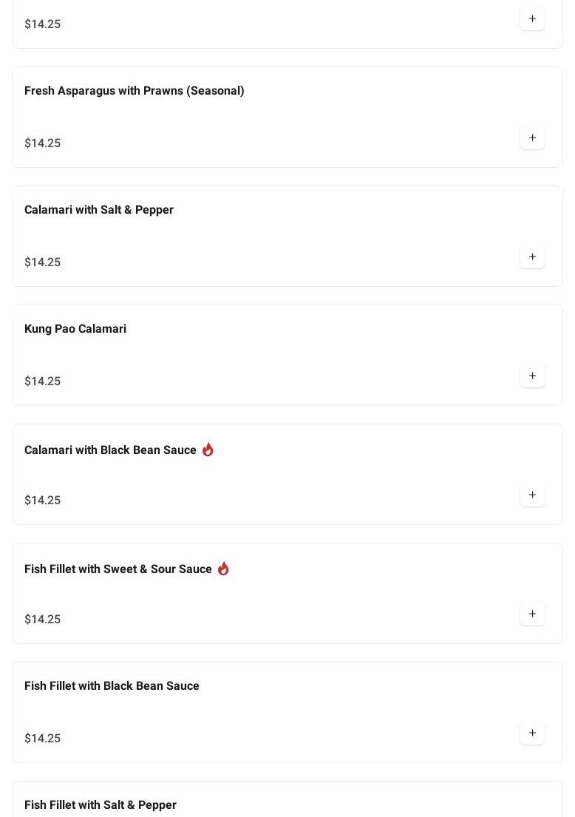Click flame icon beside Fish Fillet Sweet & Sour
This screenshot has width=575, height=817.
223,569
